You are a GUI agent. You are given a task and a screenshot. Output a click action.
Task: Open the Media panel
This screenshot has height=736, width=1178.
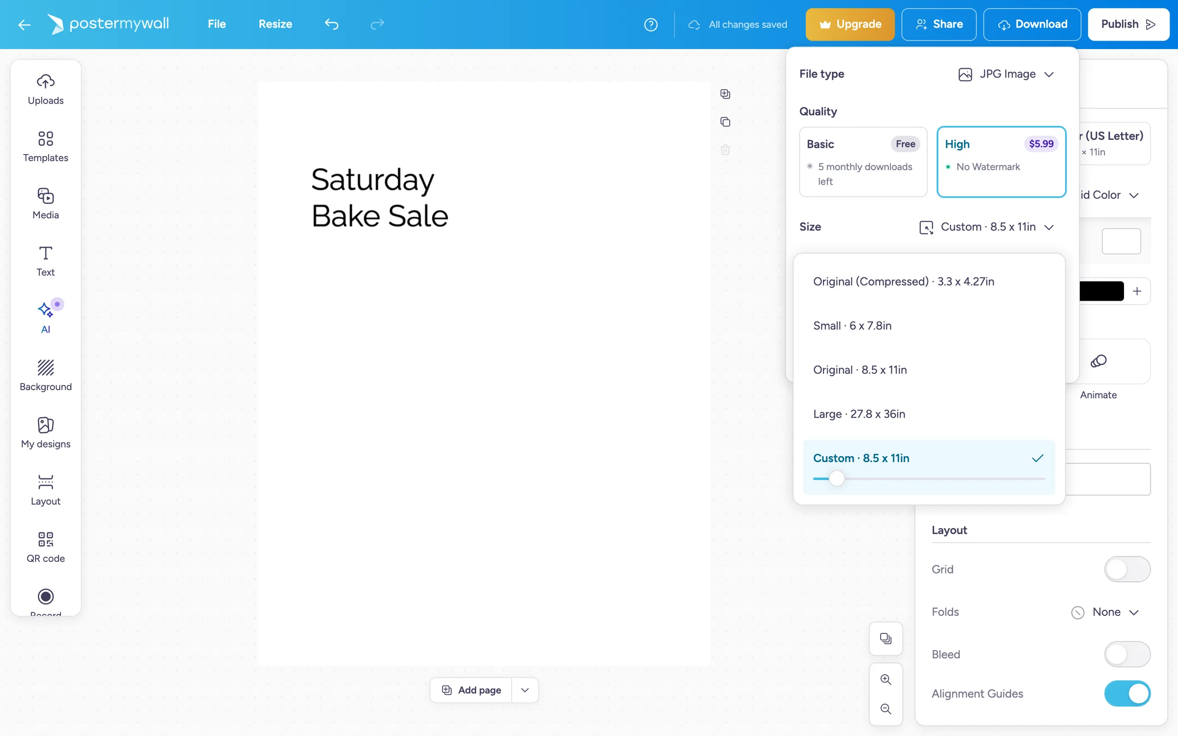(x=46, y=204)
